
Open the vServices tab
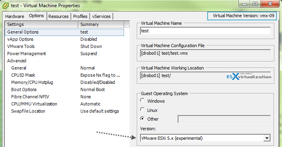[x=101, y=16]
